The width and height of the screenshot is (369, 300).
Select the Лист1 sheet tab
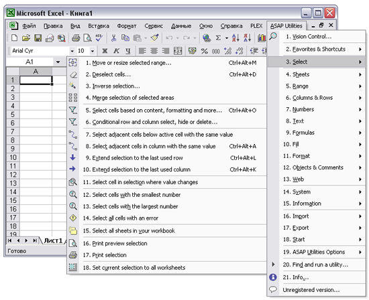(53, 240)
